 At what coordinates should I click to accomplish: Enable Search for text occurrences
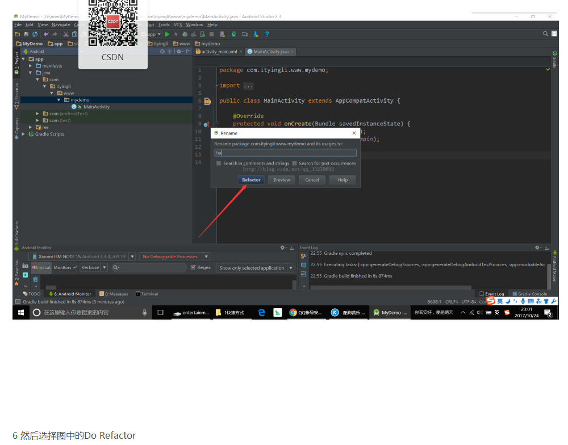(x=294, y=163)
